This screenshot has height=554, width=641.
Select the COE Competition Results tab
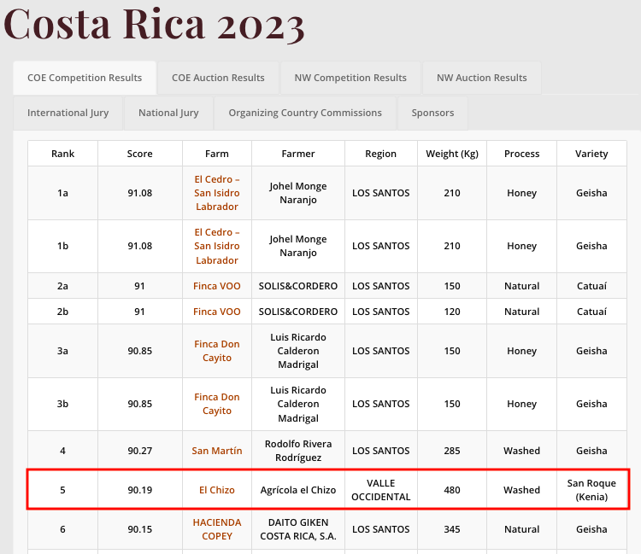pos(85,78)
